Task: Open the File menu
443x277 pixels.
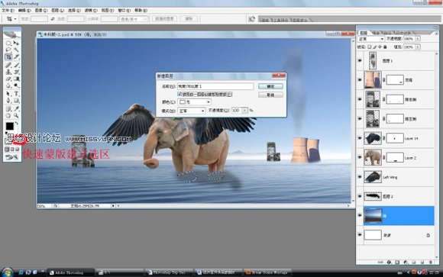Action: tap(8, 11)
